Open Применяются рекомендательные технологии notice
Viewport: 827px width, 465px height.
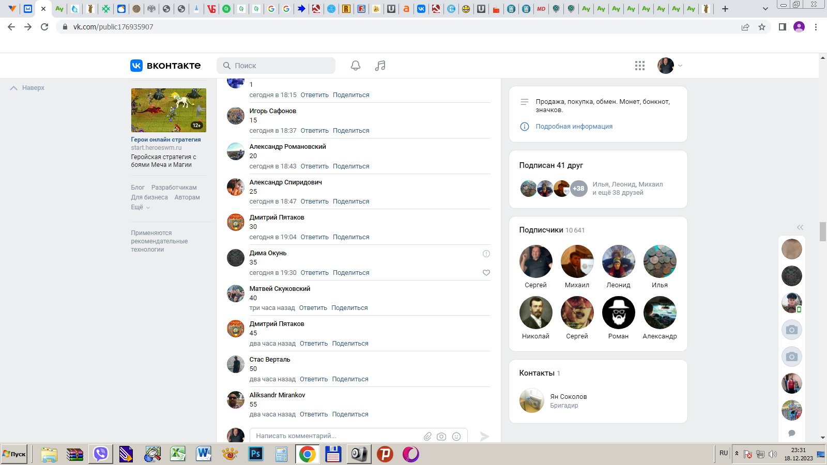(x=159, y=241)
